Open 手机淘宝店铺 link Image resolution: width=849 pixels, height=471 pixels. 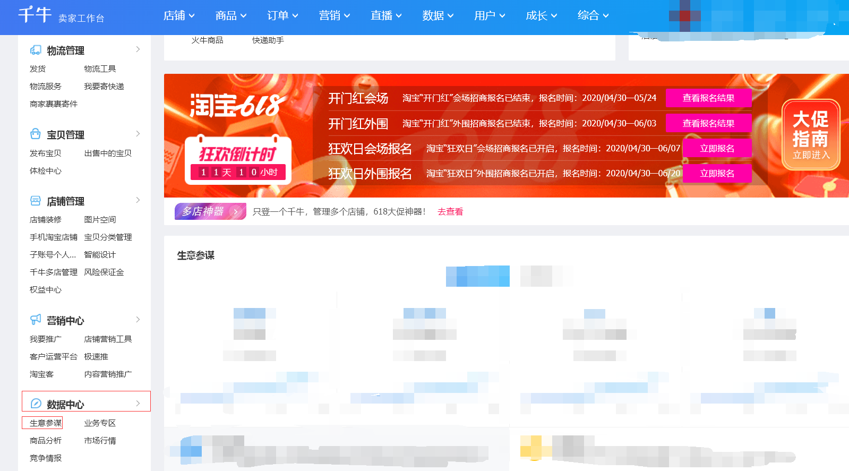click(x=54, y=237)
